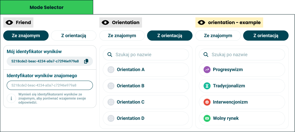Screen dimensions: 295x132
Task: Click the Mój identyfikator wyników heading
Action: [34, 52]
